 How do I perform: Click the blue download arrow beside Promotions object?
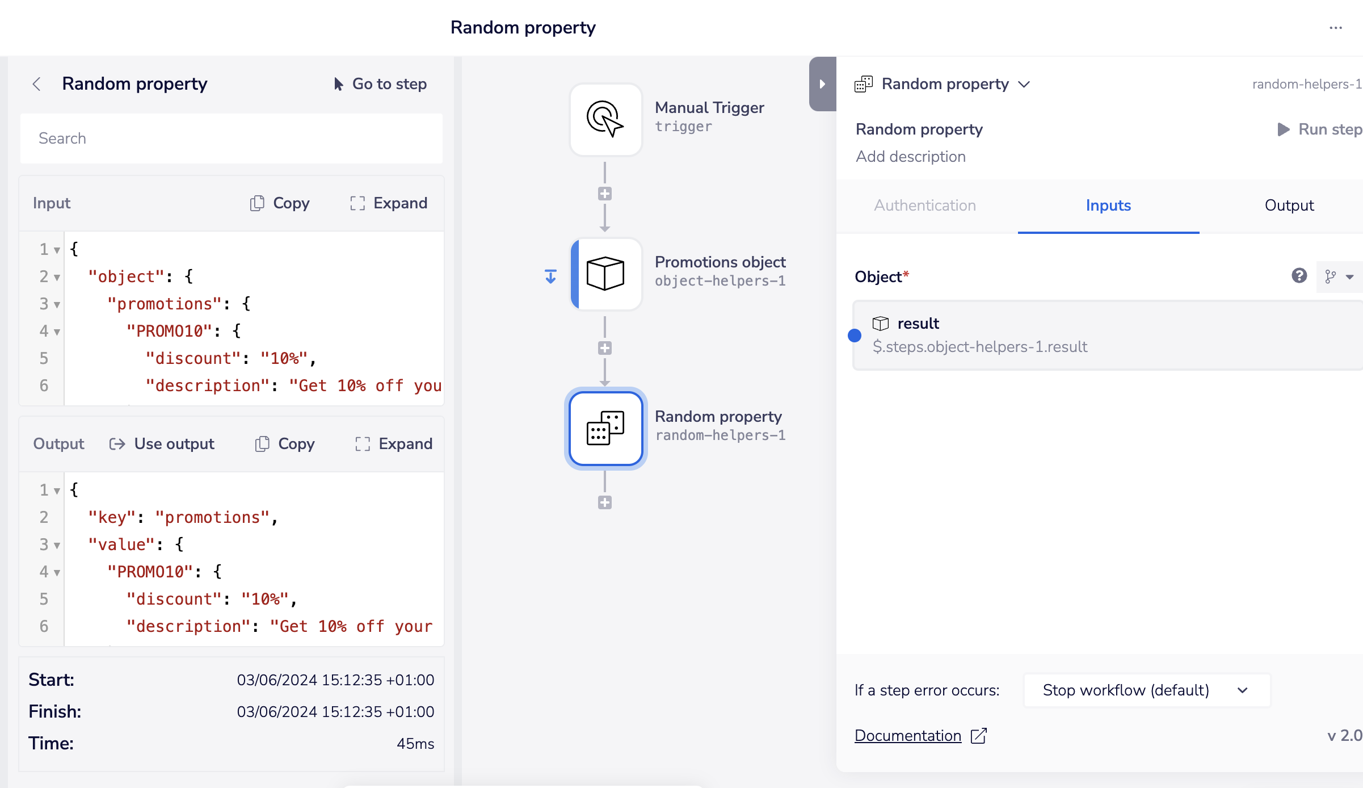coord(550,276)
